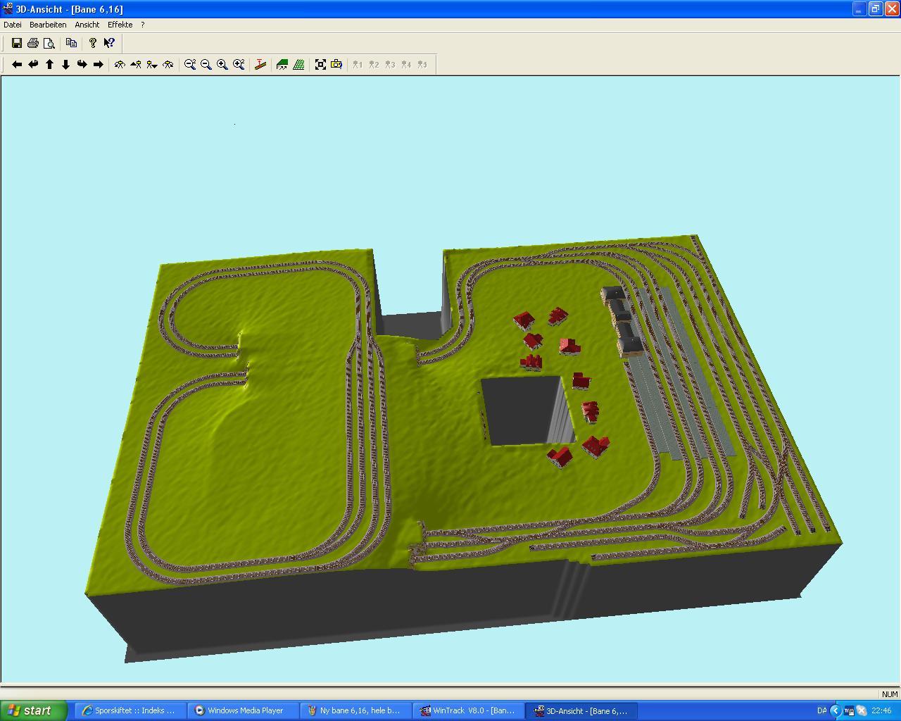The width and height of the screenshot is (901, 721).
Task: Switch to Windows Media Player in the taskbar
Action: 244,710
